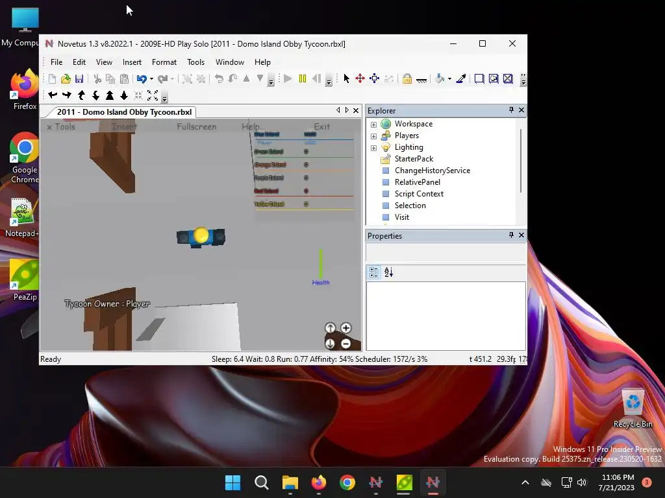Open the Help menu in the menu bar
This screenshot has height=498, width=665.
pyautogui.click(x=262, y=62)
